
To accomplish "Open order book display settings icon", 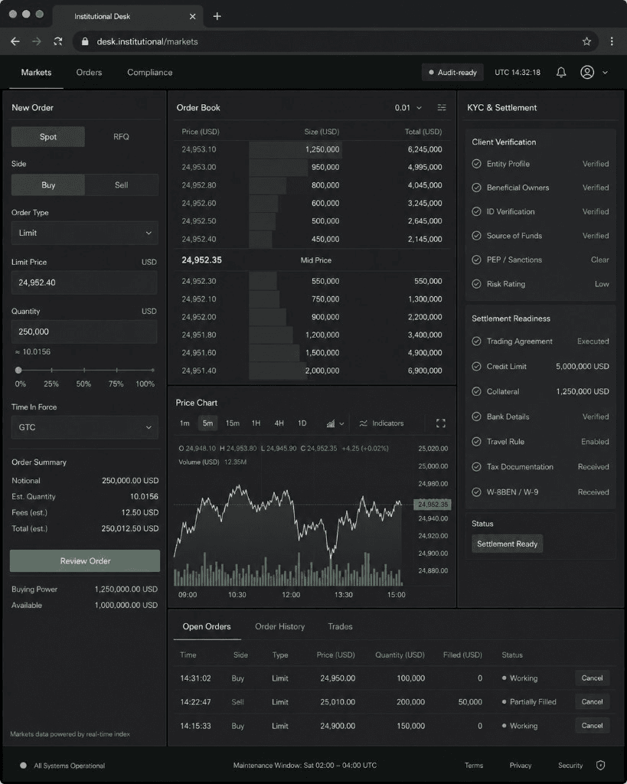I will [x=442, y=107].
